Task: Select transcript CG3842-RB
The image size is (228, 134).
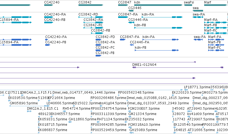Action: [101, 30]
